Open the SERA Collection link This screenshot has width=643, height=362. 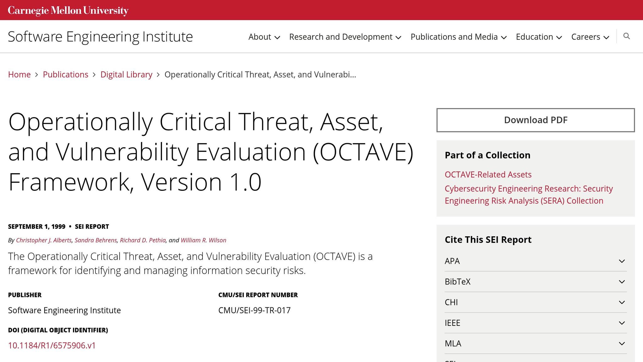click(x=528, y=195)
